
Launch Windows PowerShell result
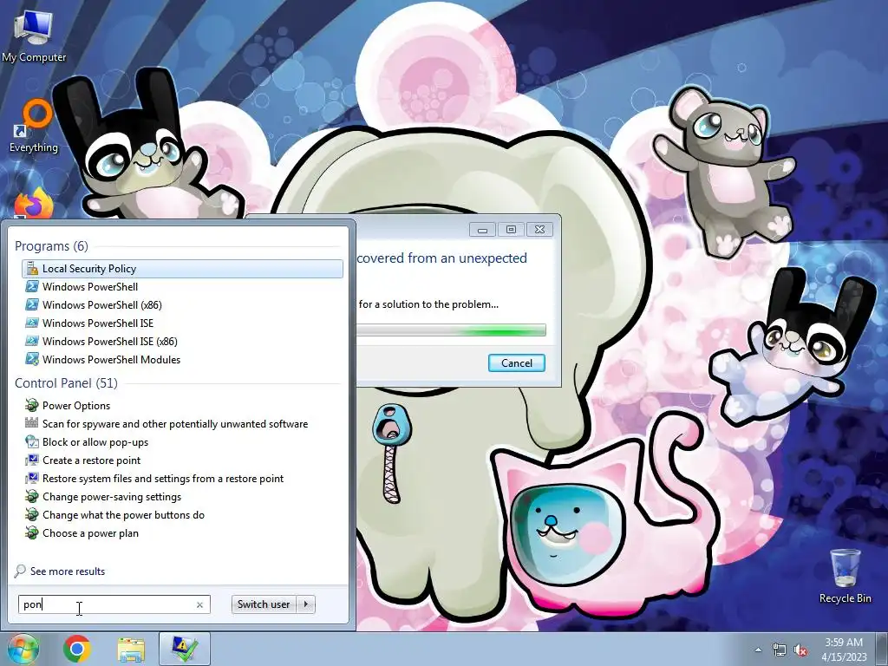tap(182, 286)
